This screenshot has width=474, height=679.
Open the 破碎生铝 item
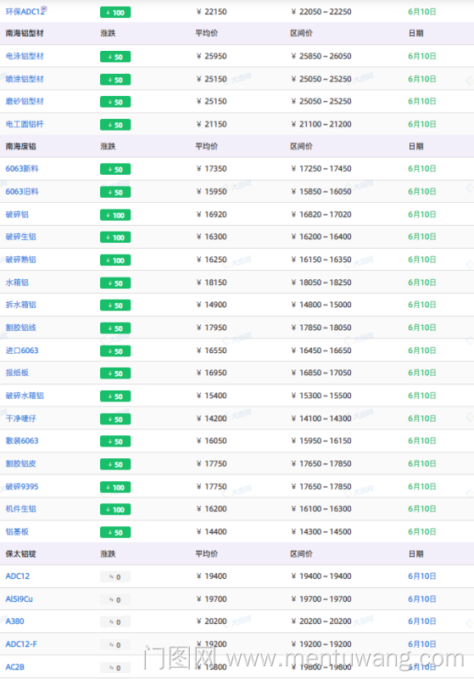click(x=20, y=237)
